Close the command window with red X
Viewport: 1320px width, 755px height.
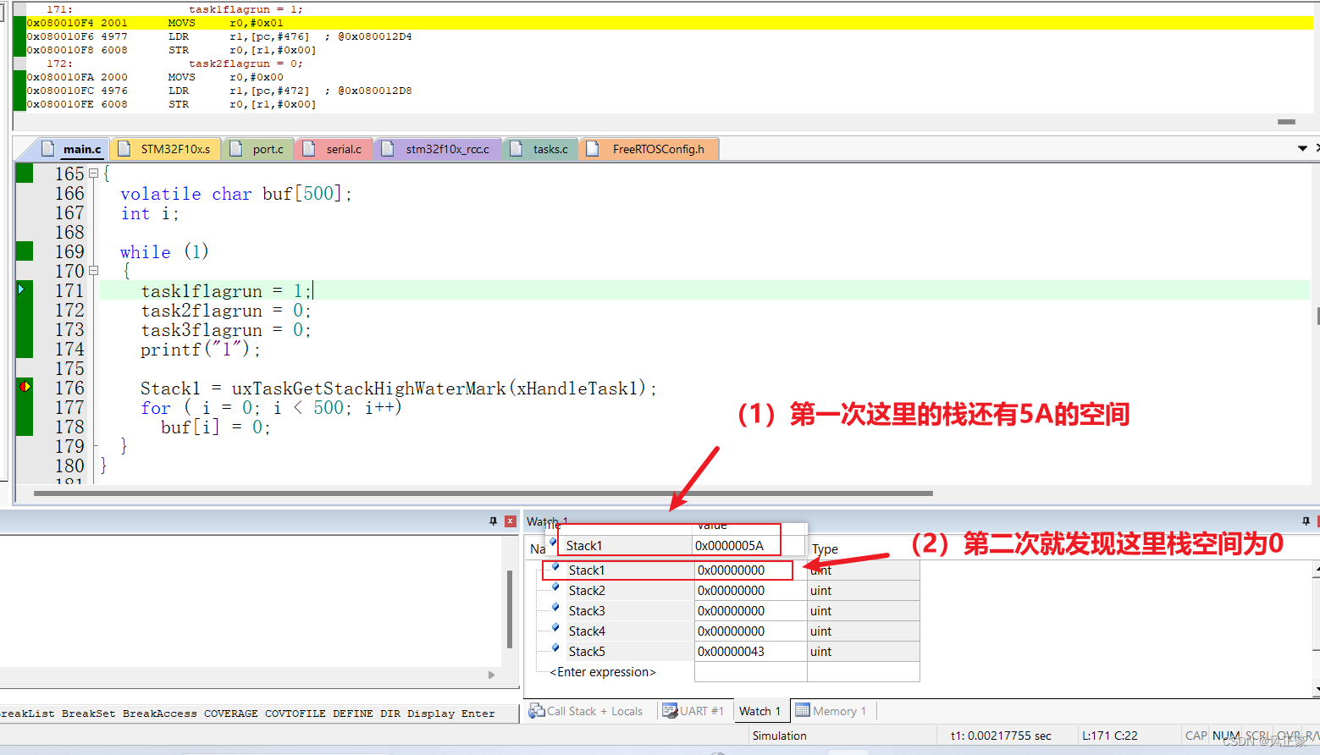pos(510,521)
